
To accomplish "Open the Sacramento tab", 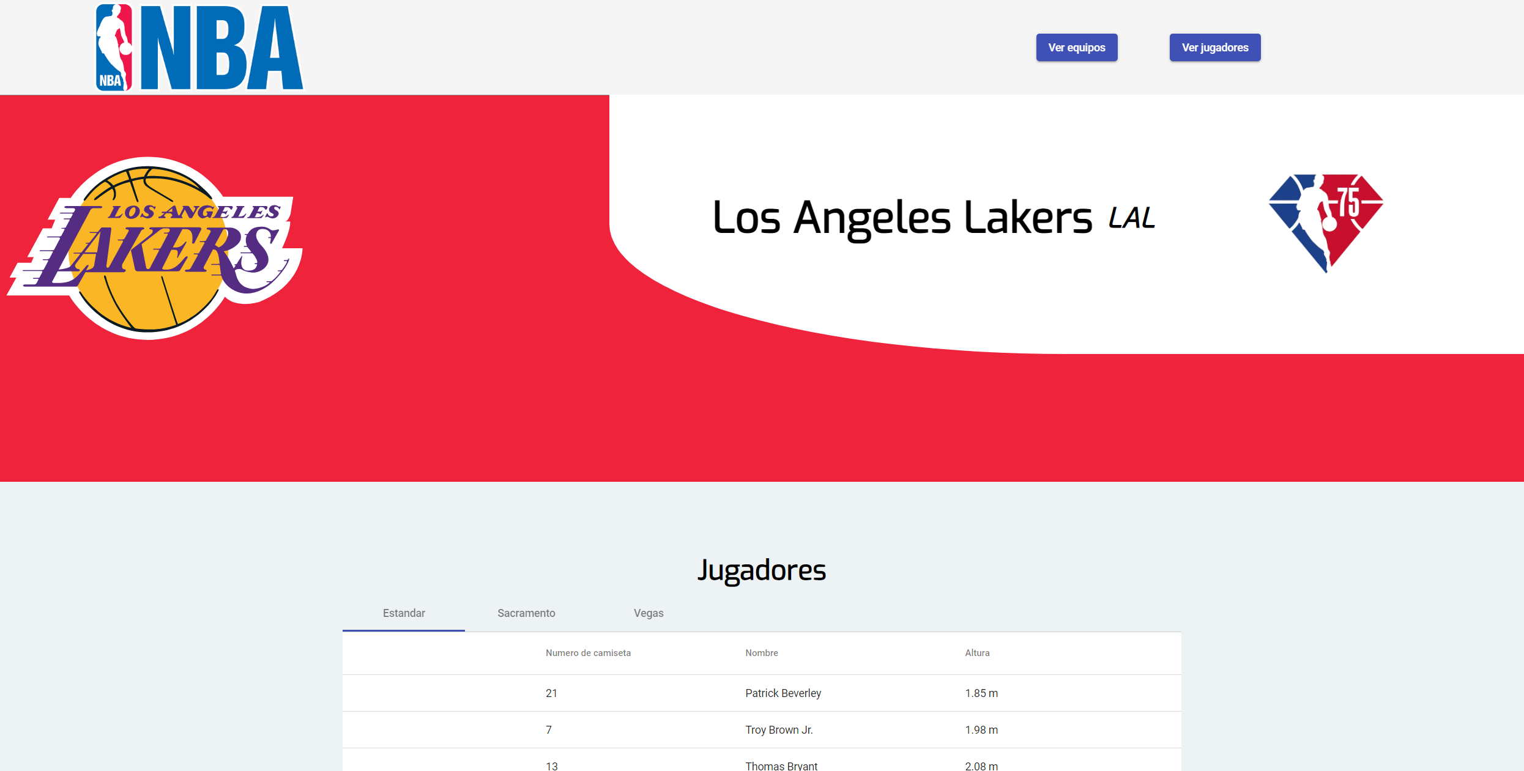I will point(526,613).
